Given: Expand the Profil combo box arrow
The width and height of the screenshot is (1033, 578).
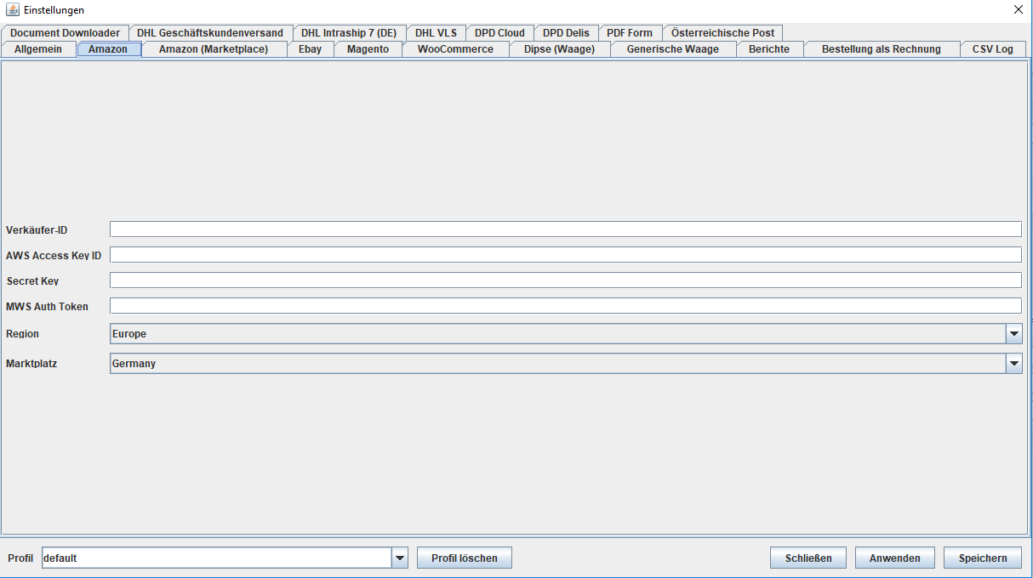Looking at the screenshot, I should [400, 558].
